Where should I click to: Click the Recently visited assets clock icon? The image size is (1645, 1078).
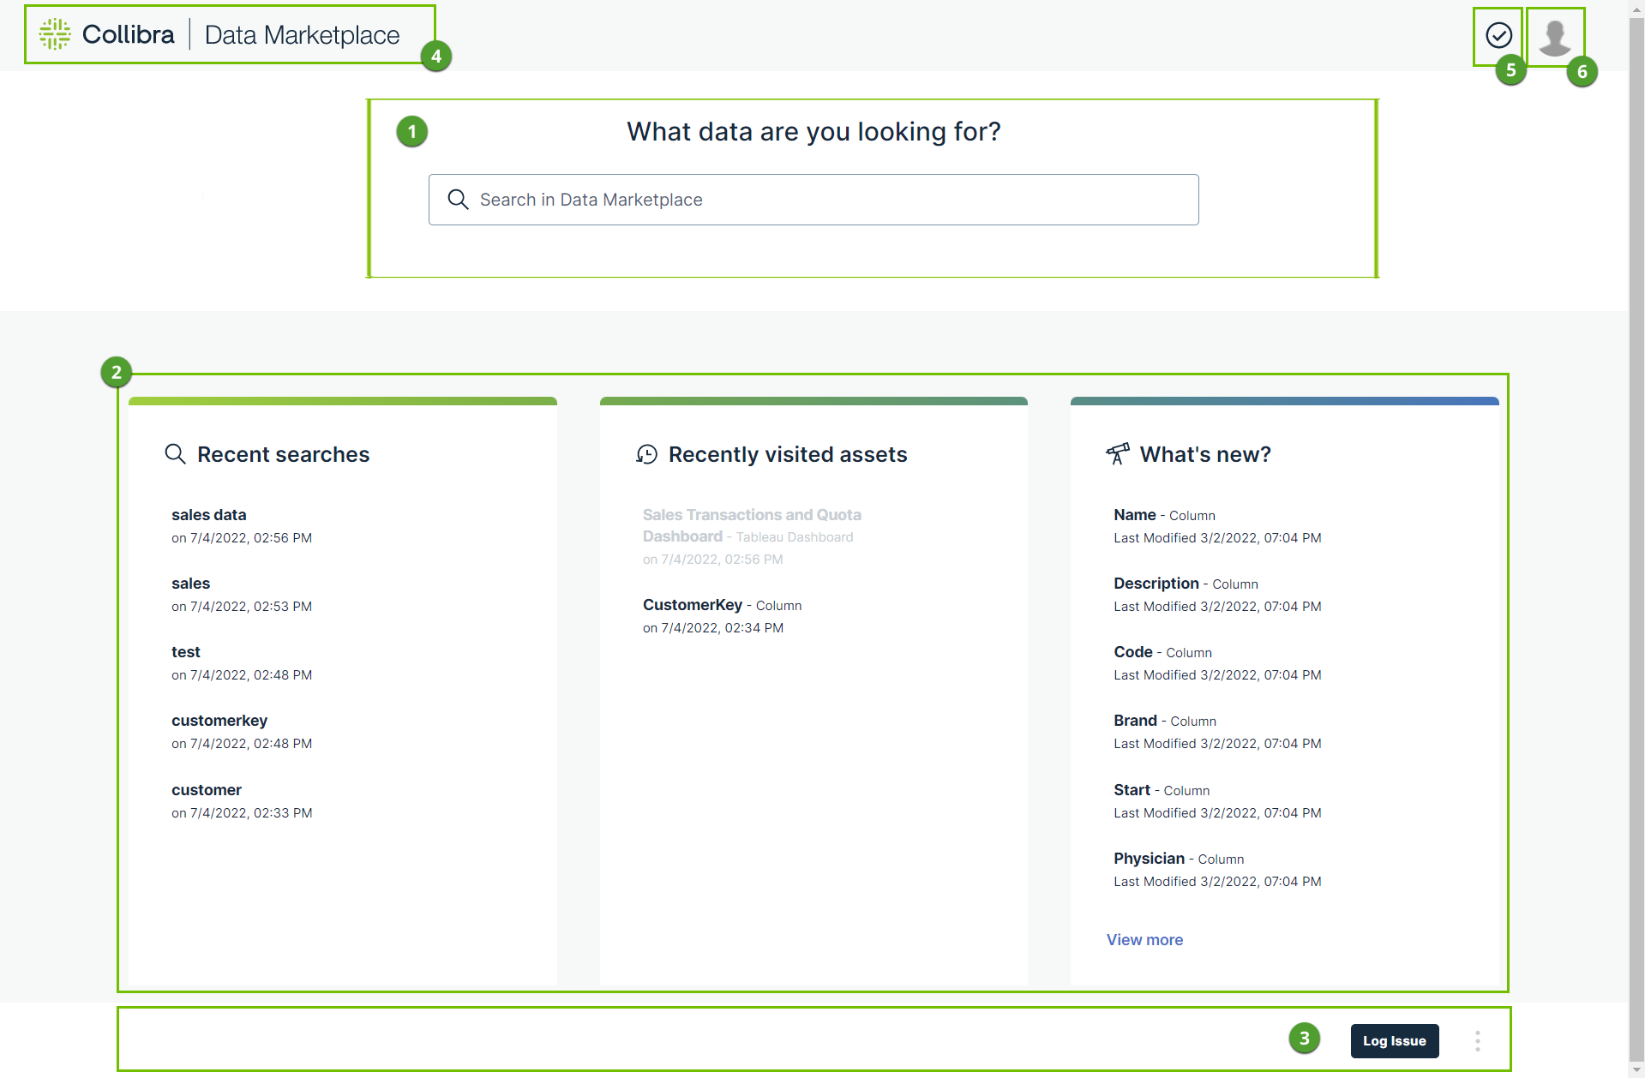[x=646, y=454]
